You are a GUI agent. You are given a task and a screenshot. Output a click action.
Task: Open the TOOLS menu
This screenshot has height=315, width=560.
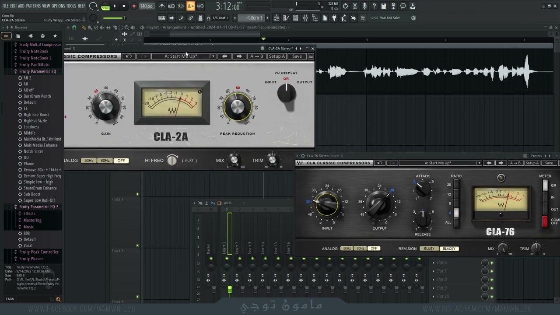click(71, 6)
